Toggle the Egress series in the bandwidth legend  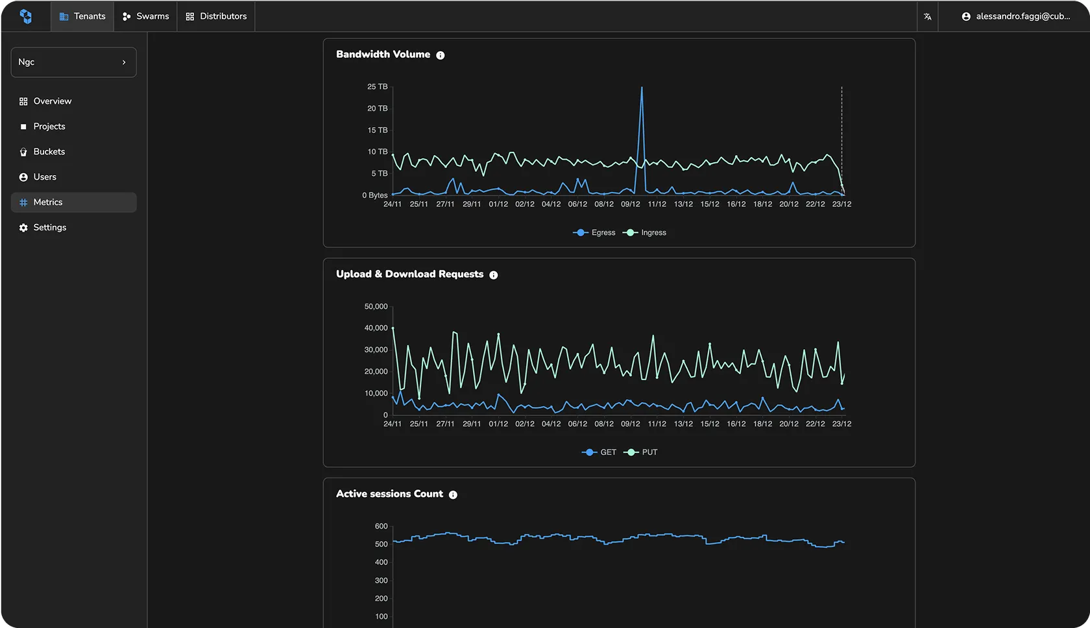click(594, 232)
